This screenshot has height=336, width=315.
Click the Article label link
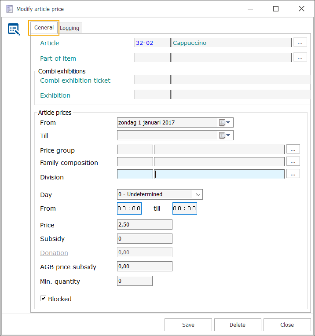point(50,43)
